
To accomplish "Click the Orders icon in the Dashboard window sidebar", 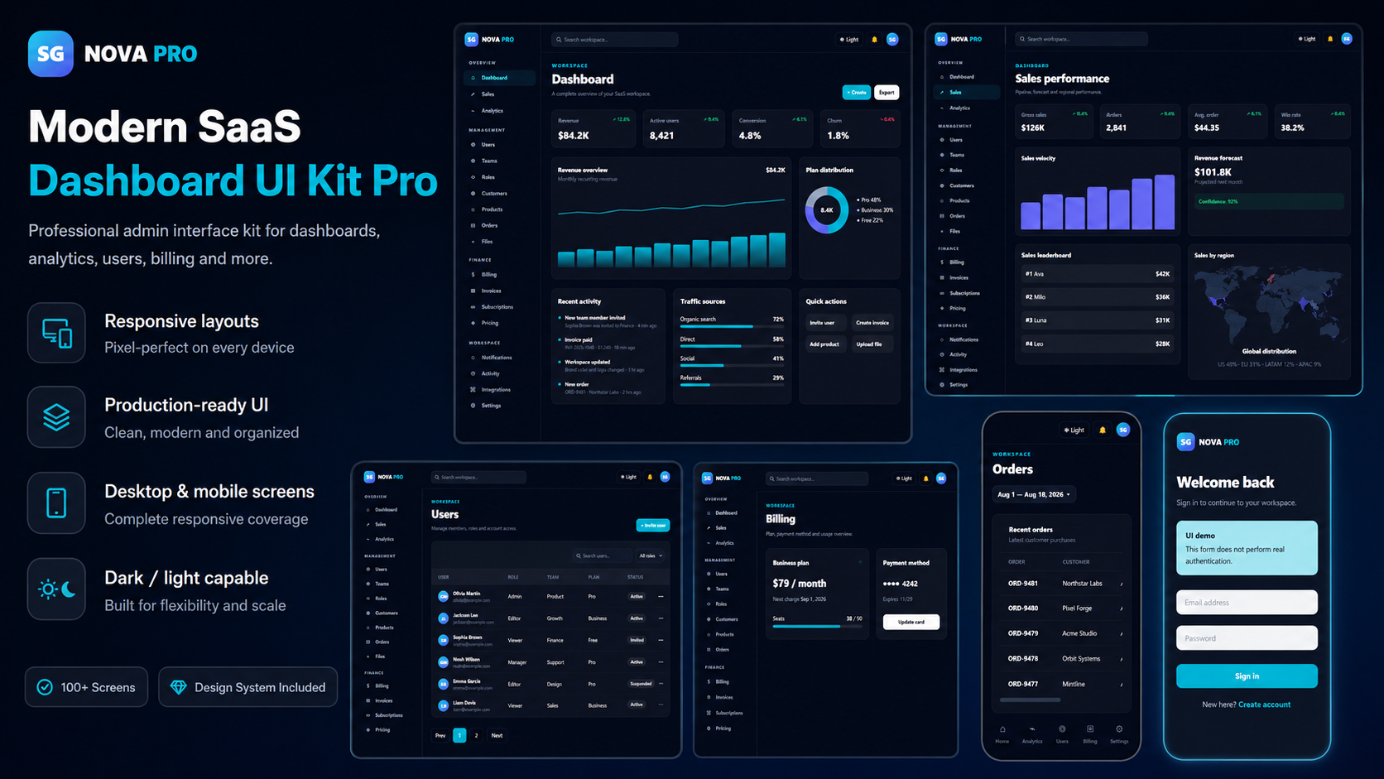I will 473,225.
